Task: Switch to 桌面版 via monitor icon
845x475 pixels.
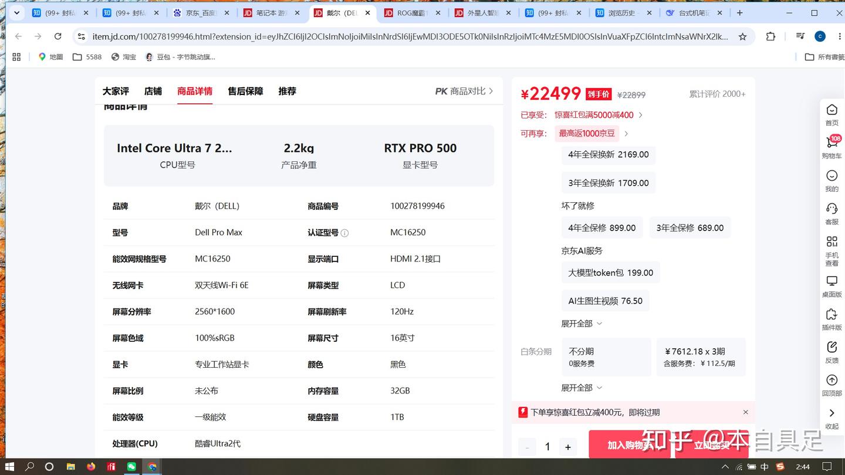Action: [832, 281]
